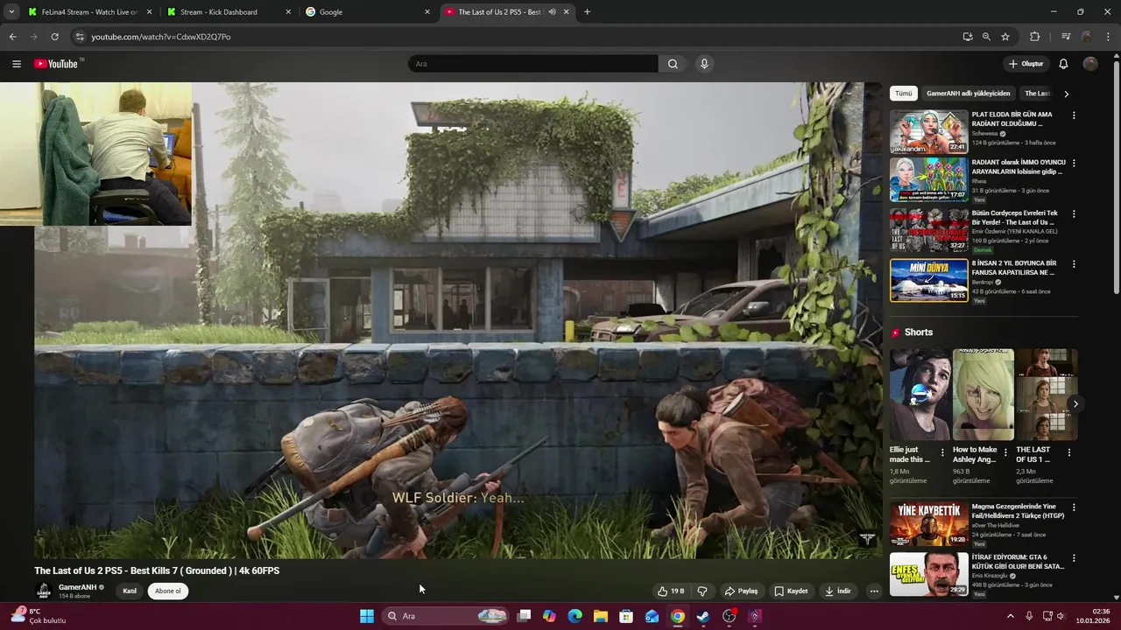The width and height of the screenshot is (1121, 630).
Task: Switch to the Google tab
Action: tap(365, 12)
